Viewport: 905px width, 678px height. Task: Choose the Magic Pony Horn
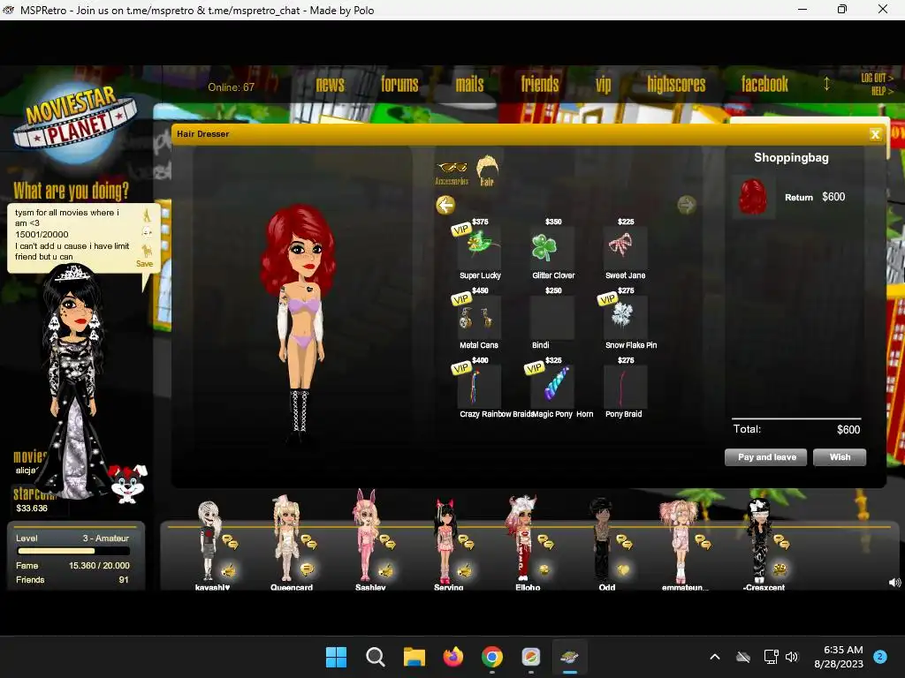[x=552, y=387]
